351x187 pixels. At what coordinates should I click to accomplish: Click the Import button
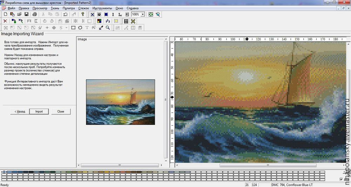tap(39, 112)
